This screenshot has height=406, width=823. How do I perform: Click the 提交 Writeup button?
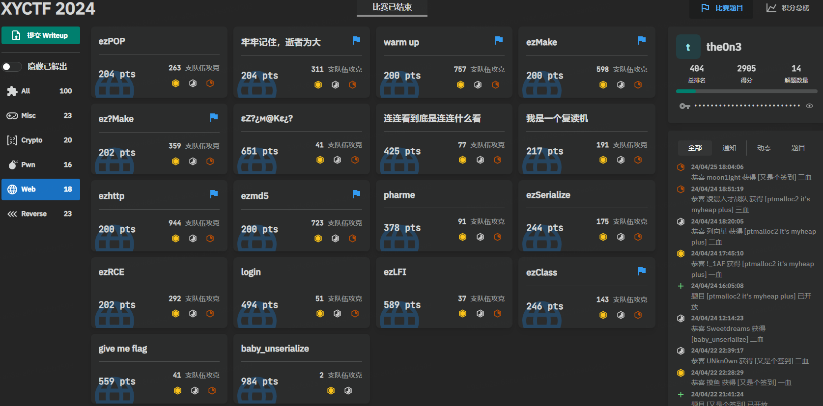point(41,35)
